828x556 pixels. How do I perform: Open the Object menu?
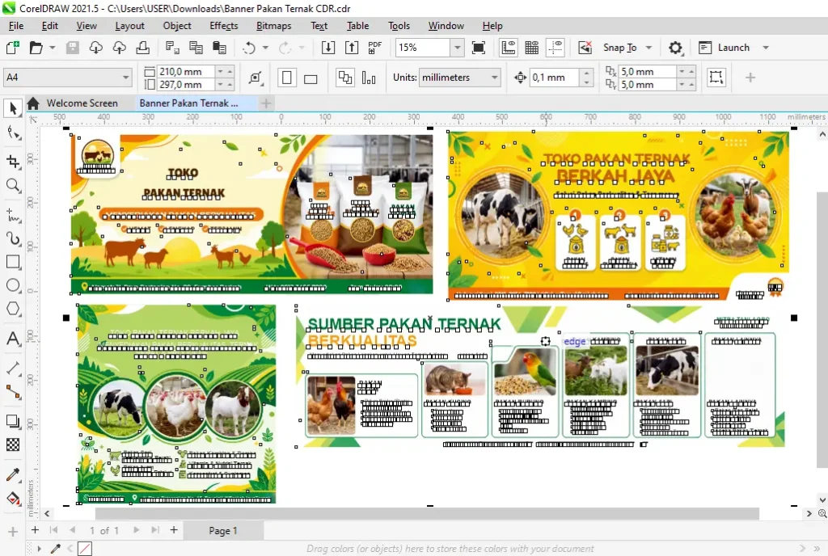click(x=177, y=26)
